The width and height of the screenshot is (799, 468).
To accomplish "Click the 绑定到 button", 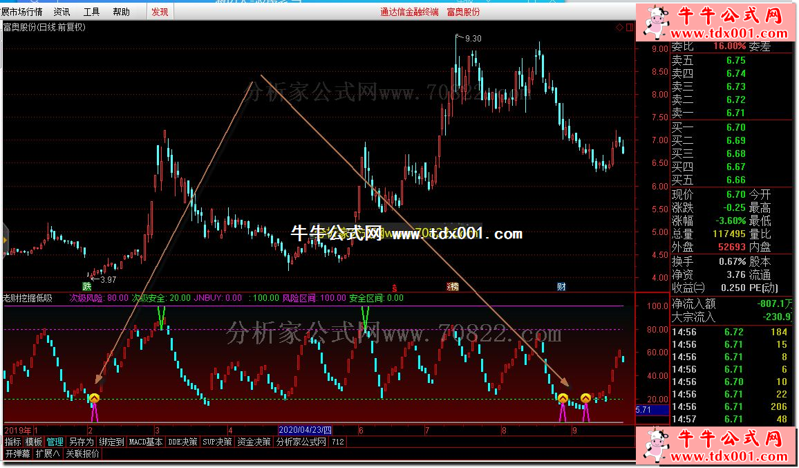I will tap(111, 442).
